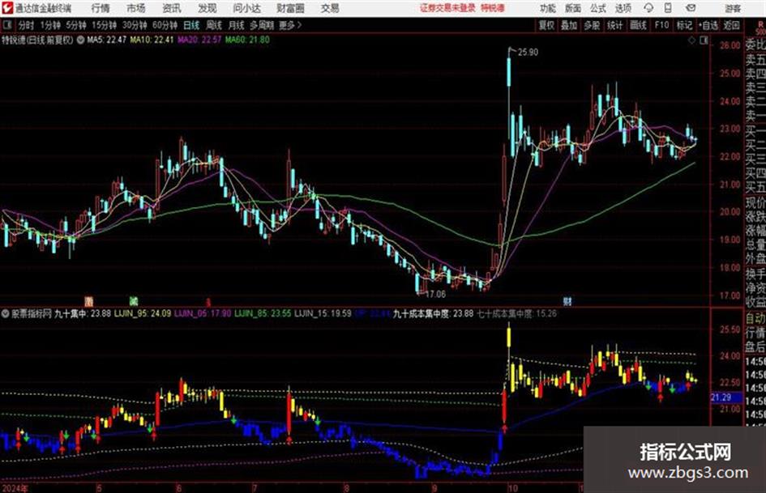Open the mobile phone icon in header
The height and width of the screenshot is (493, 766).
click(668, 8)
